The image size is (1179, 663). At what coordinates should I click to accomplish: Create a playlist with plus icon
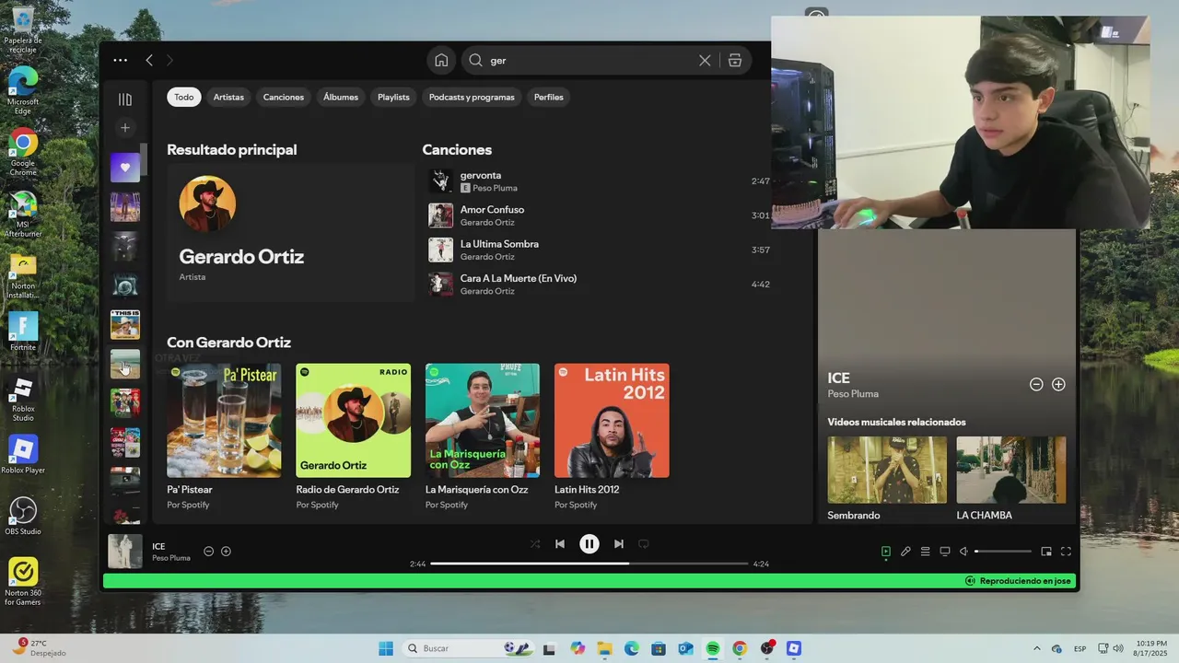click(125, 127)
